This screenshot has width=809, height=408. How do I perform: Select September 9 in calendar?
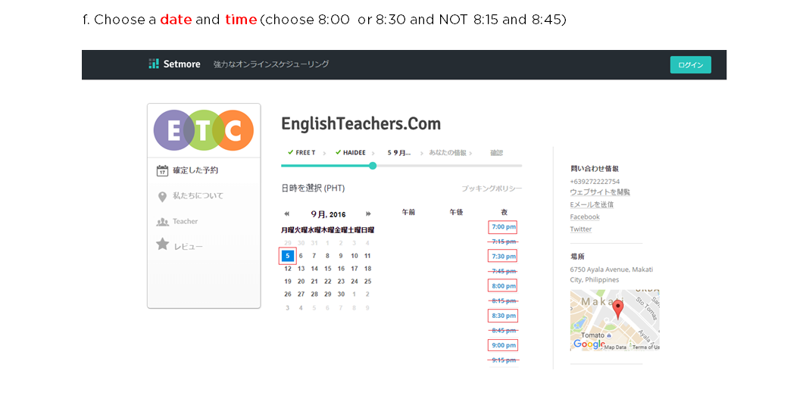341,256
